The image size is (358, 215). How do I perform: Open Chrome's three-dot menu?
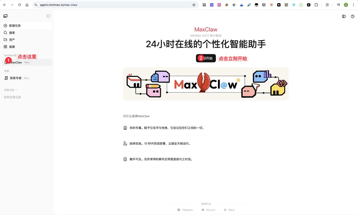pos(353,5)
